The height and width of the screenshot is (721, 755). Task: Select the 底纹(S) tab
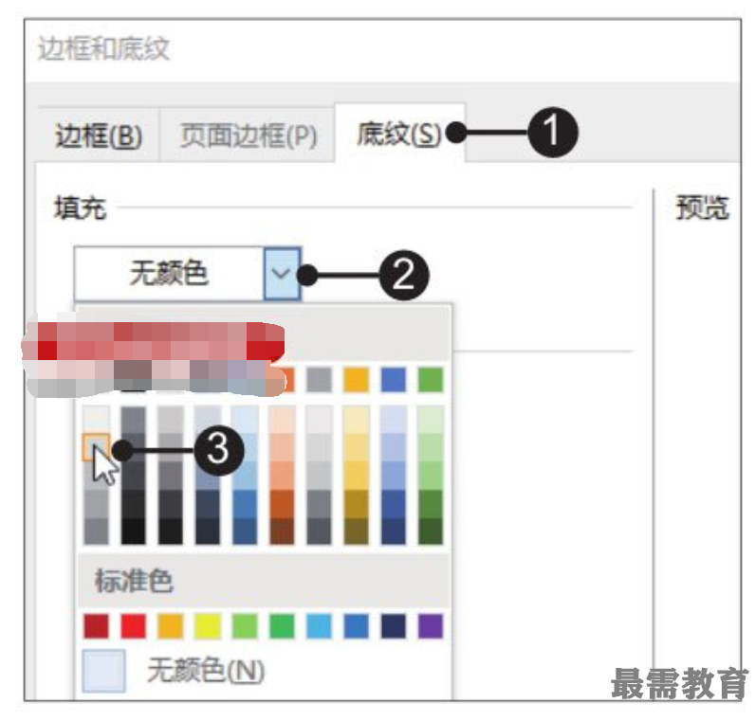[x=399, y=134]
